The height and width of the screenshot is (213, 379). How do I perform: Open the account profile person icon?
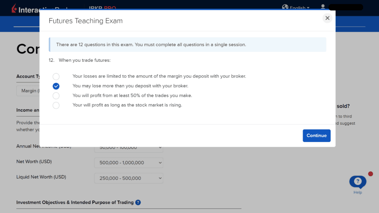(x=323, y=7)
